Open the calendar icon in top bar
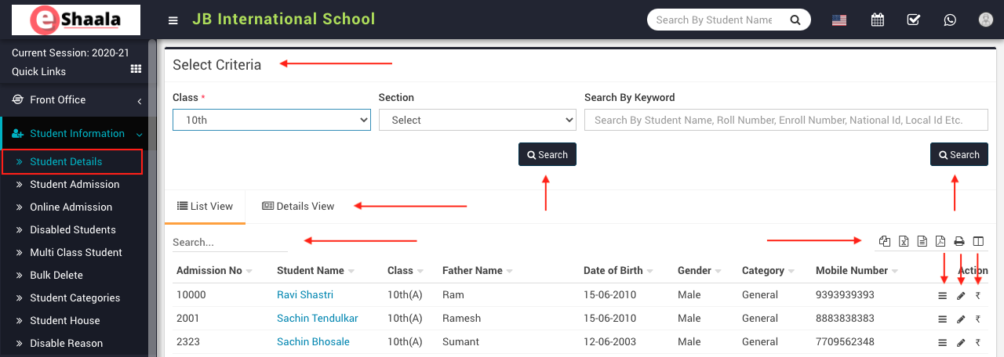1004x357 pixels. pos(878,20)
